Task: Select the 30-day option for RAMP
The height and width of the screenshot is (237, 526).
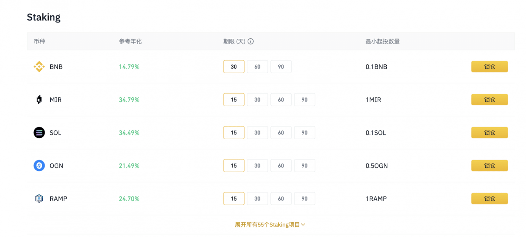Action: pos(258,199)
